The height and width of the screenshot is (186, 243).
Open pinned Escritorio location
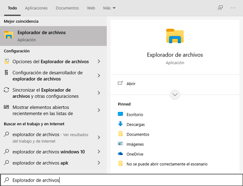click(135, 115)
